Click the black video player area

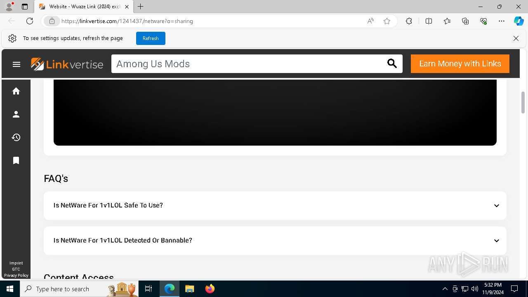click(275, 112)
